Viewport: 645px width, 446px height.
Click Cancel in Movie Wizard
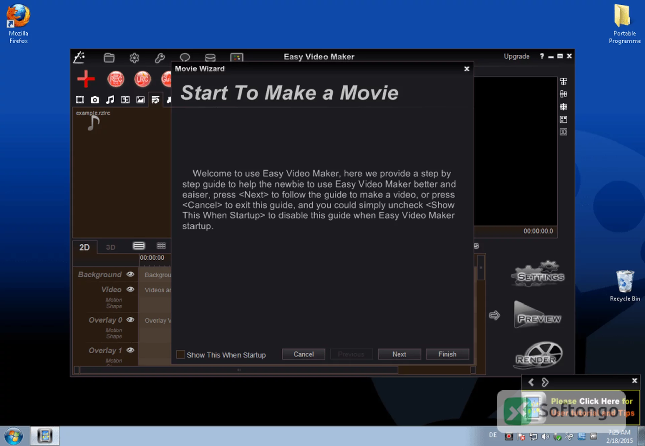coord(304,354)
